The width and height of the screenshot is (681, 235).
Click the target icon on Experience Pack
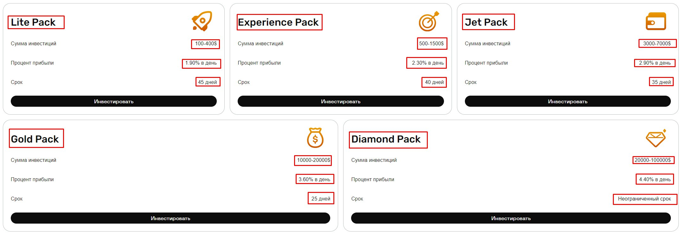coord(429,22)
